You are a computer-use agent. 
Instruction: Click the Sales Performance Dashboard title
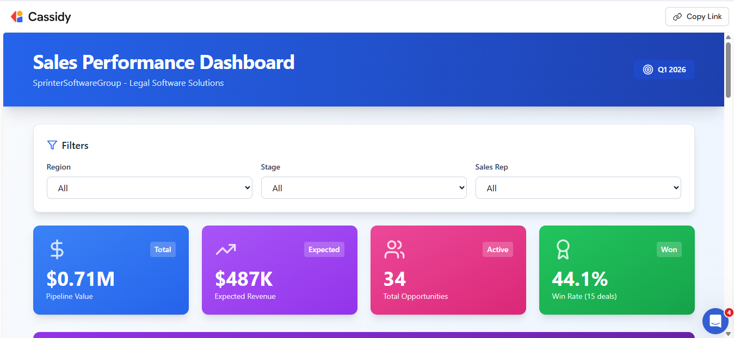pyautogui.click(x=163, y=62)
